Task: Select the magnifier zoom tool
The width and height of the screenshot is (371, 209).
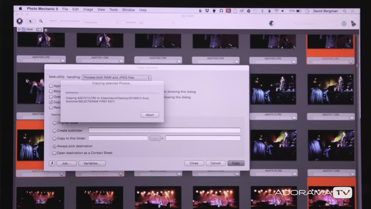Action: point(41,21)
